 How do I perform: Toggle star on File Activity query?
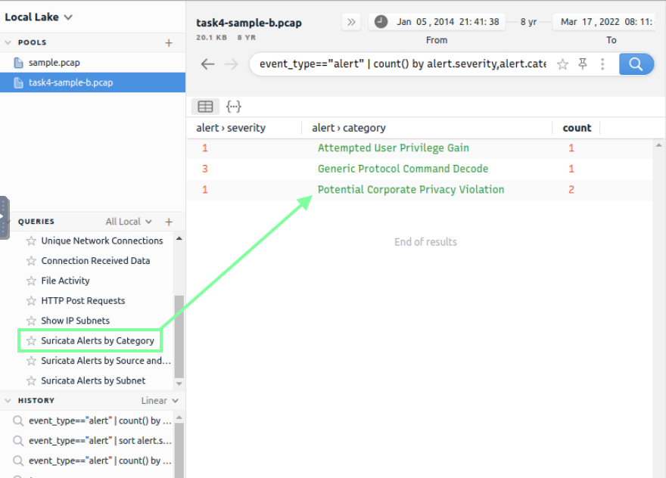point(31,281)
